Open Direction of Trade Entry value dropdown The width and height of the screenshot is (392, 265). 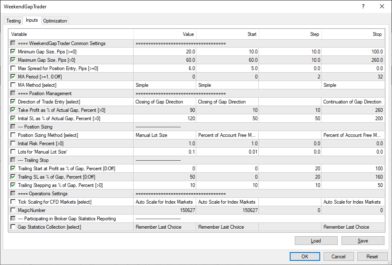[165, 102]
